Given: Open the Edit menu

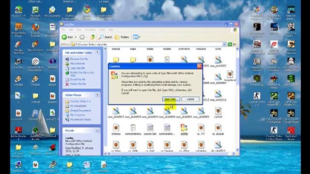Looking at the screenshot, I should [x=71, y=30].
